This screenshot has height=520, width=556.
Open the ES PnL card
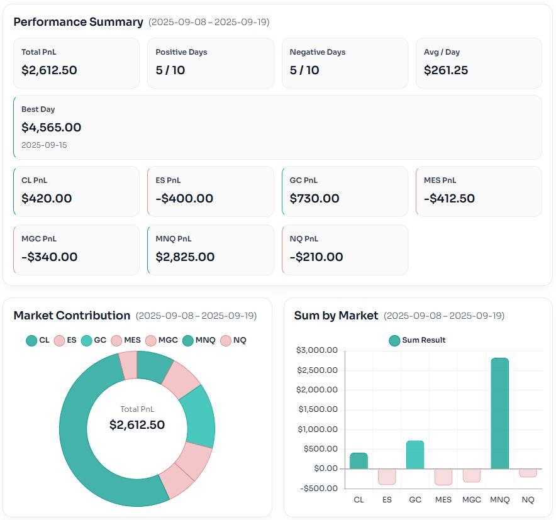(210, 191)
